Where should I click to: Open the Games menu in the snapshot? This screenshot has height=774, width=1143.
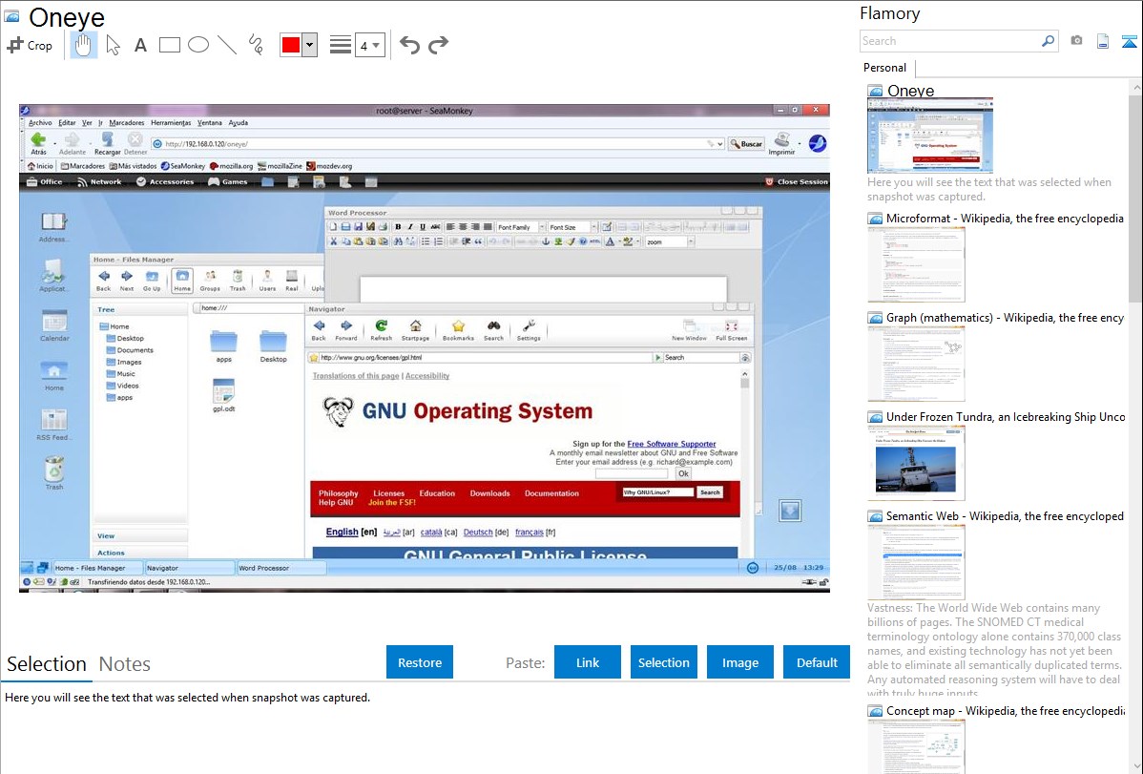(227, 181)
